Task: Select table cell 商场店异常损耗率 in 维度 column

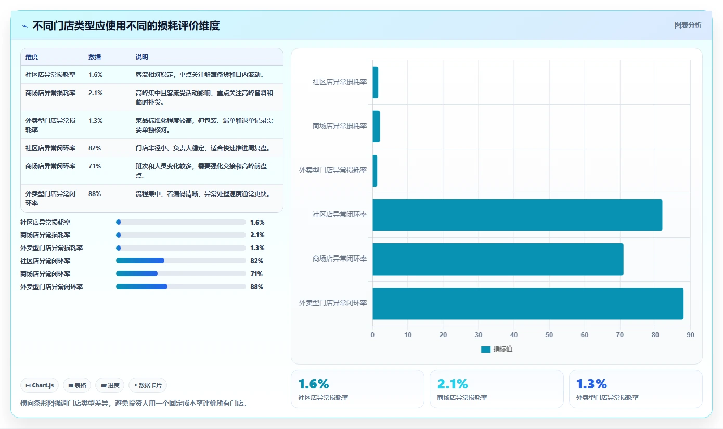Action: (50, 93)
